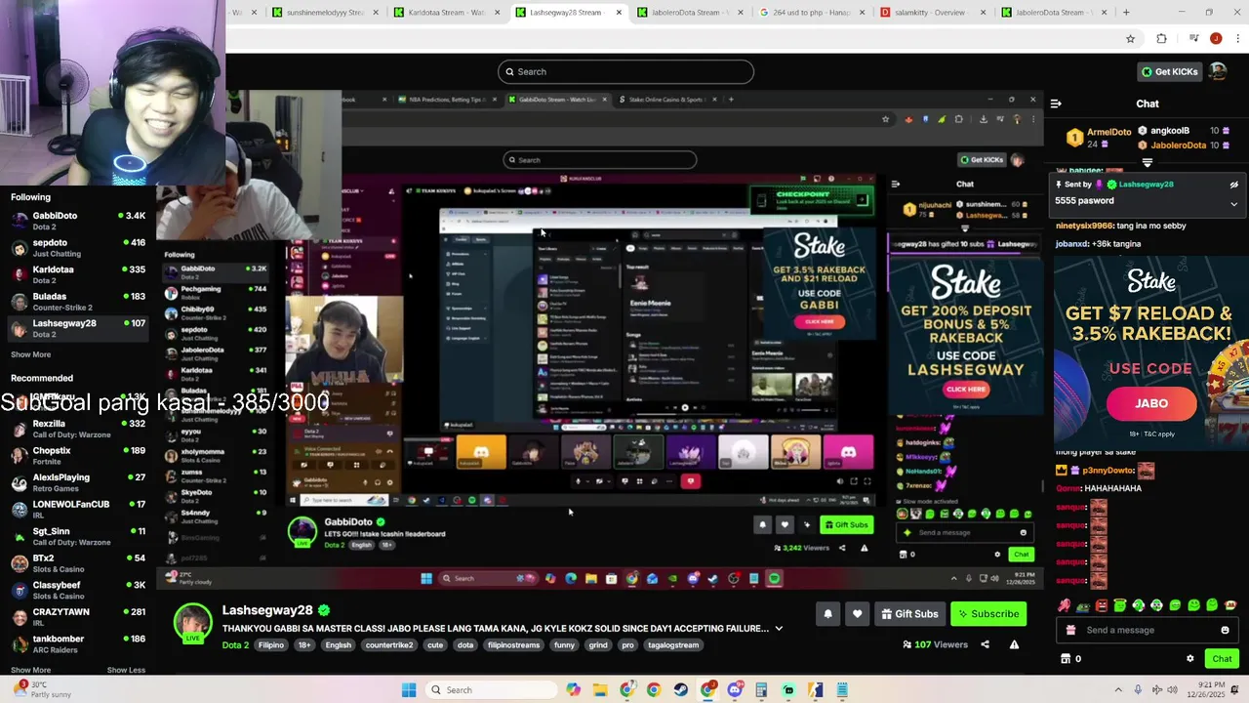This screenshot has width=1249, height=703.
Task: Open sepdoto in Following list
Action: coord(77,248)
